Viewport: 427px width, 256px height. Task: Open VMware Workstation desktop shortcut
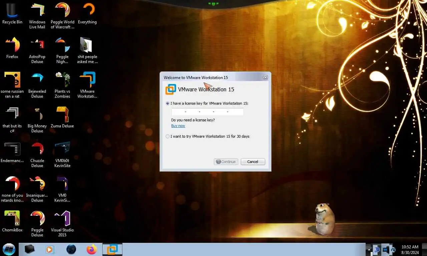coord(87,85)
